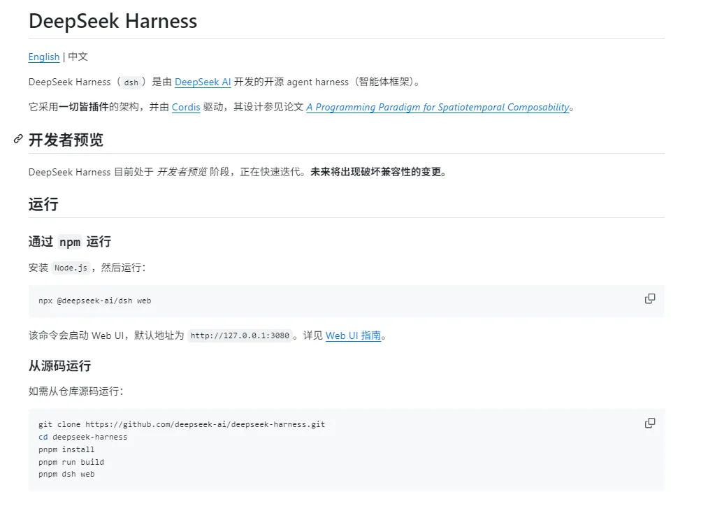Click the 如需从仓库源码运行 sentence
701x506 pixels.
[x=76, y=391]
